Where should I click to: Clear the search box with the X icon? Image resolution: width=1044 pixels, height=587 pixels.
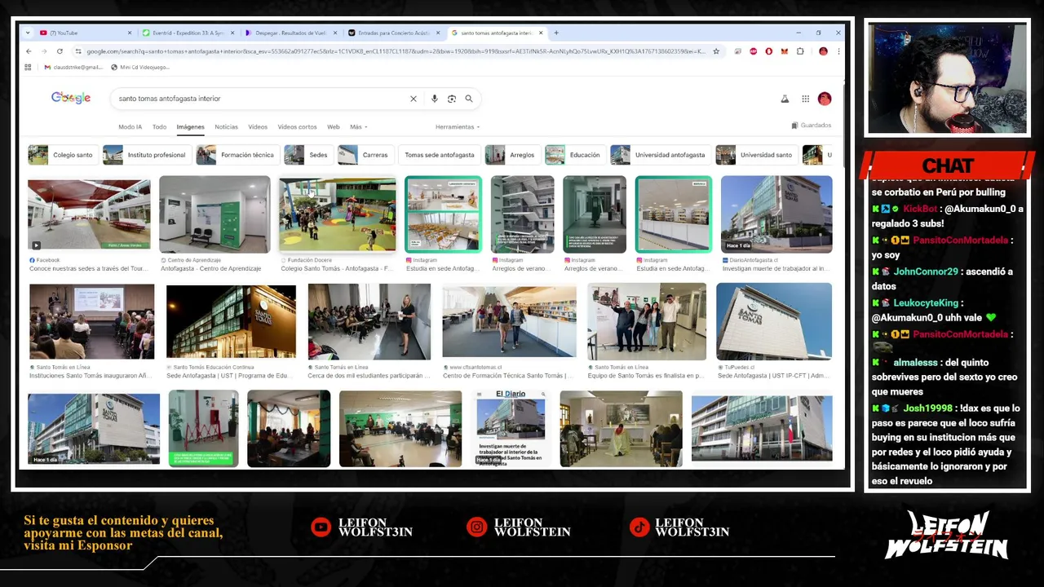tap(414, 99)
